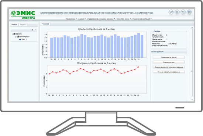This screenshot has width=203, height=136.
Task: Collapse the ЭМИС root tree node
Action: (13, 34)
